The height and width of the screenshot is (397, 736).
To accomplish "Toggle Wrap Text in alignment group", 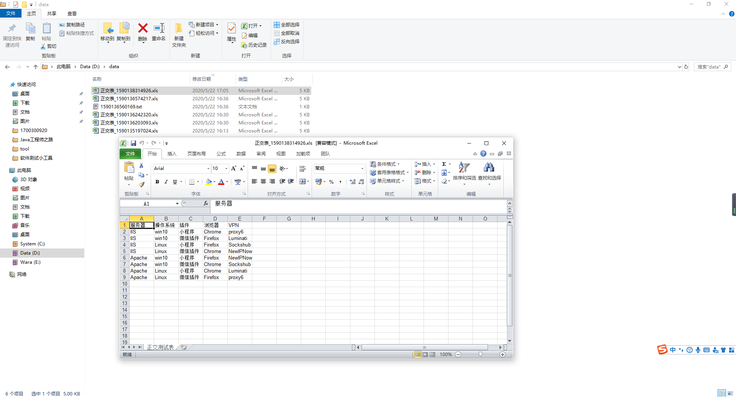I will pyautogui.click(x=302, y=169).
